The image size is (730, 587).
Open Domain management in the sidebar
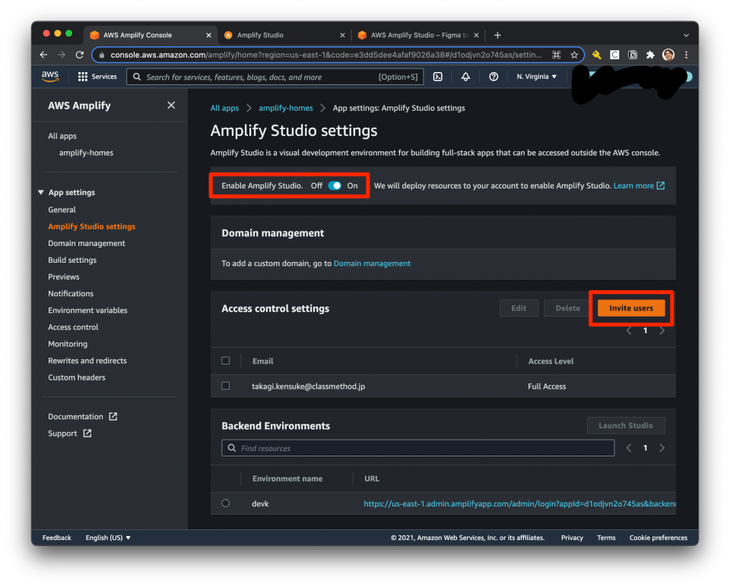(87, 243)
